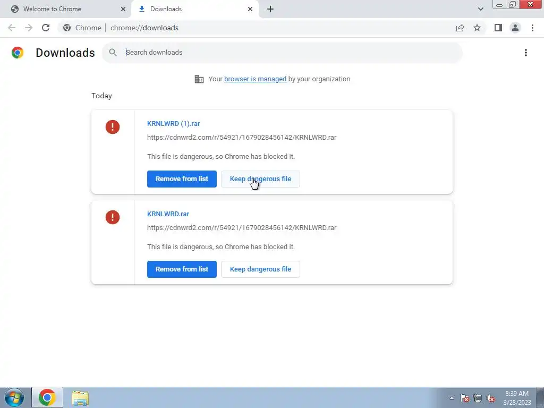Click the Chrome logo beside Downloads title

pyautogui.click(x=18, y=53)
